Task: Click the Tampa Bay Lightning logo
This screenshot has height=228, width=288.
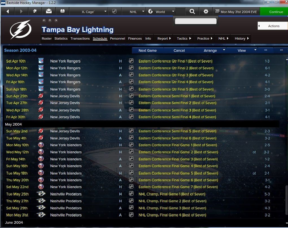Action: pyautogui.click(x=21, y=29)
